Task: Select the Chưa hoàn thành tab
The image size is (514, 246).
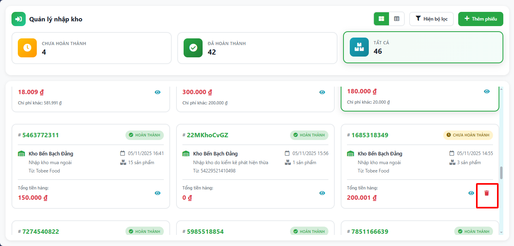Action: click(x=91, y=48)
